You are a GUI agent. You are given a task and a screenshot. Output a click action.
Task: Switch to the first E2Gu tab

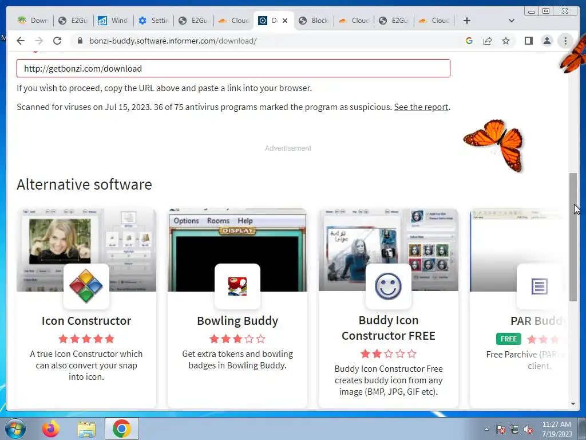[73, 21]
